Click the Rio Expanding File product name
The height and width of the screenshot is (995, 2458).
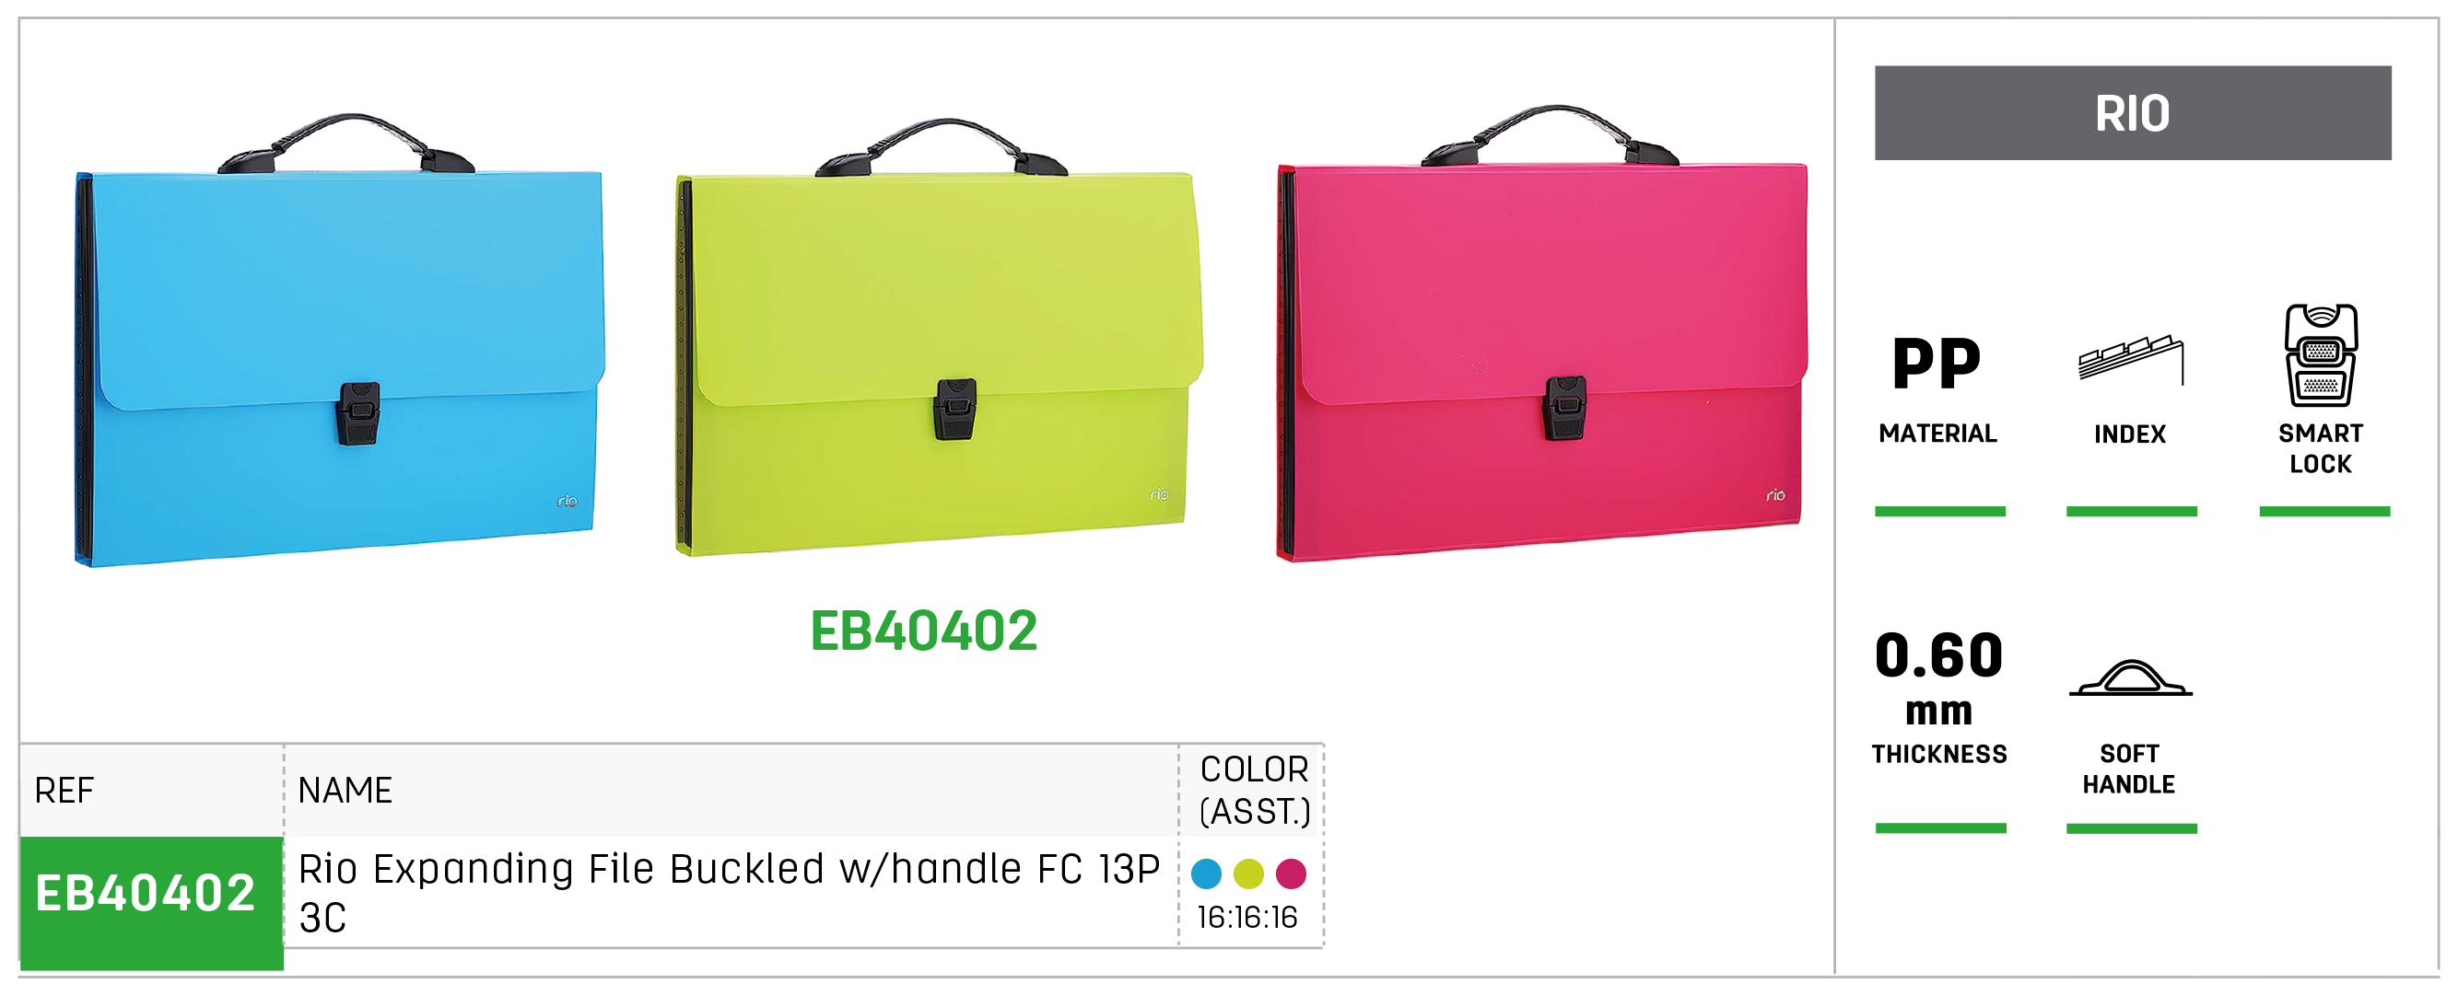tap(729, 893)
